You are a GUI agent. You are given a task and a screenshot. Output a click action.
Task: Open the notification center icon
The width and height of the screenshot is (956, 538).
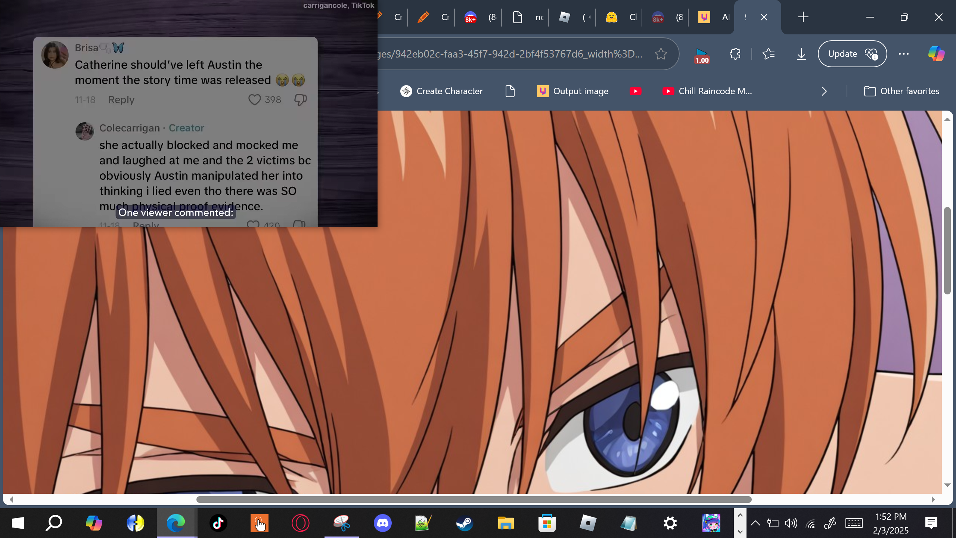pos(931,523)
